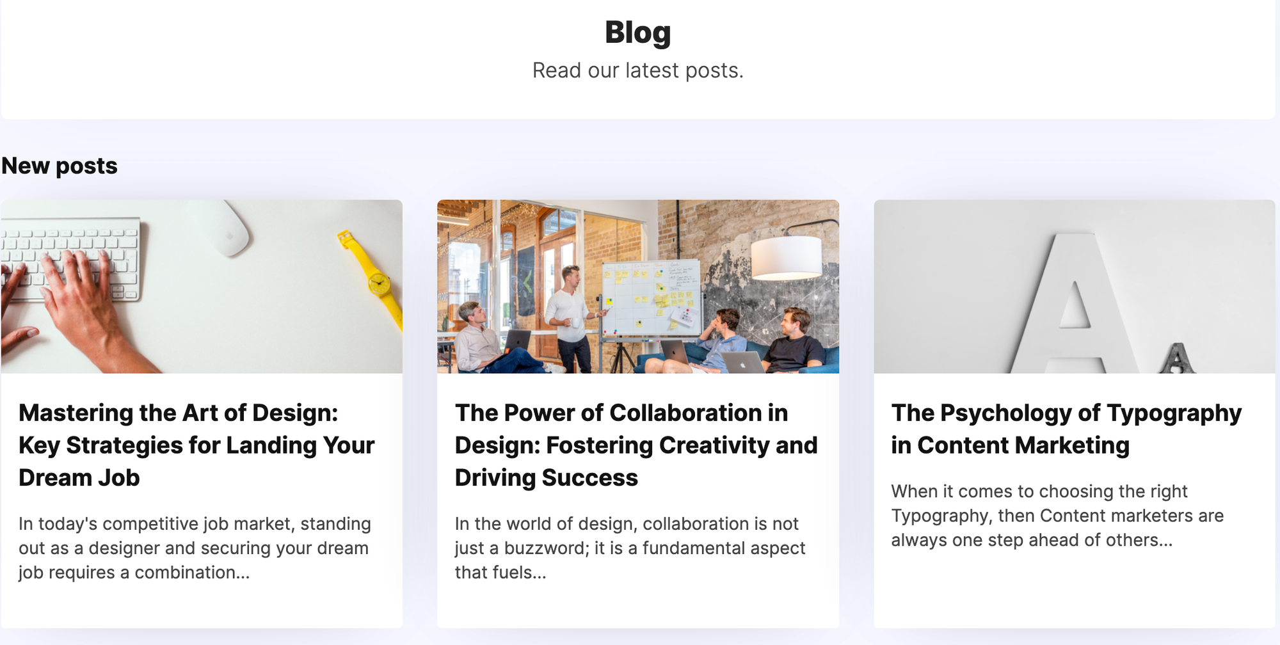Click the New posts section heading
The height and width of the screenshot is (645, 1280).
[60, 166]
